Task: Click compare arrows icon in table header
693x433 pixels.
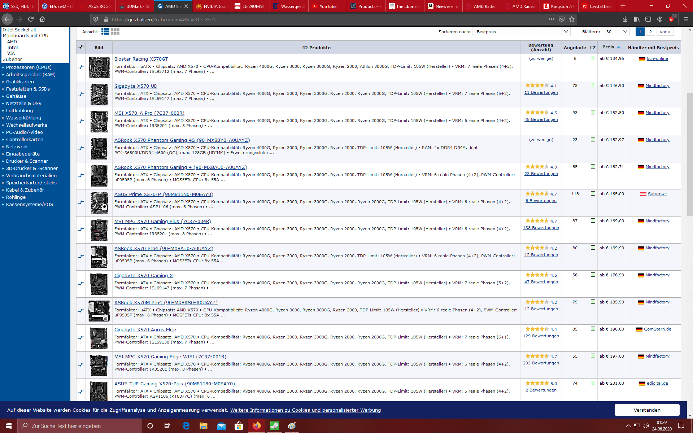Action: 81,47
